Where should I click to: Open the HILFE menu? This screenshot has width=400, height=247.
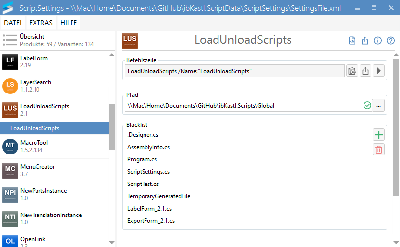(69, 23)
